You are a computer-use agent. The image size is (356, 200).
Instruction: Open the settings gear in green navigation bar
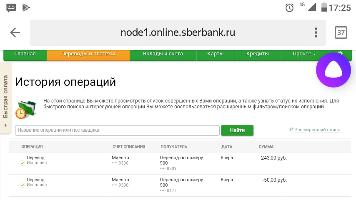(x=340, y=53)
